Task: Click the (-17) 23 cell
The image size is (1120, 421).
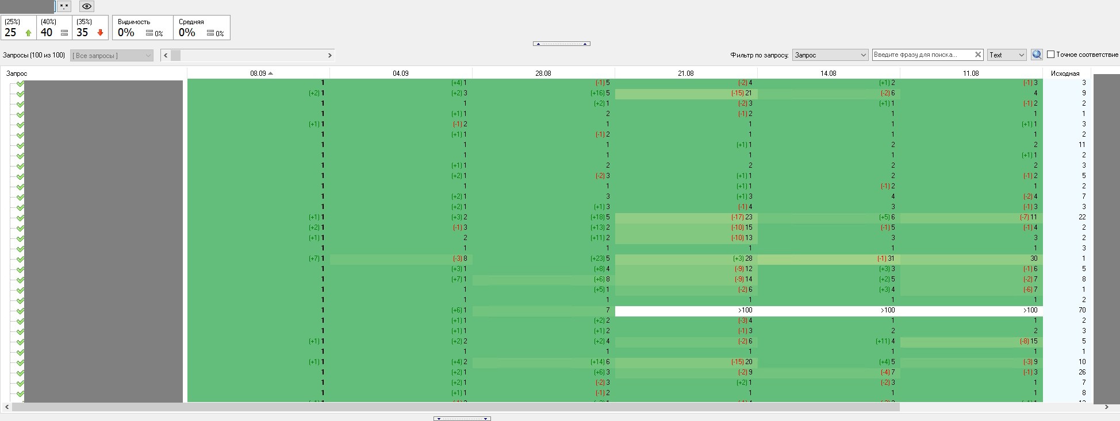Action: tap(686, 218)
